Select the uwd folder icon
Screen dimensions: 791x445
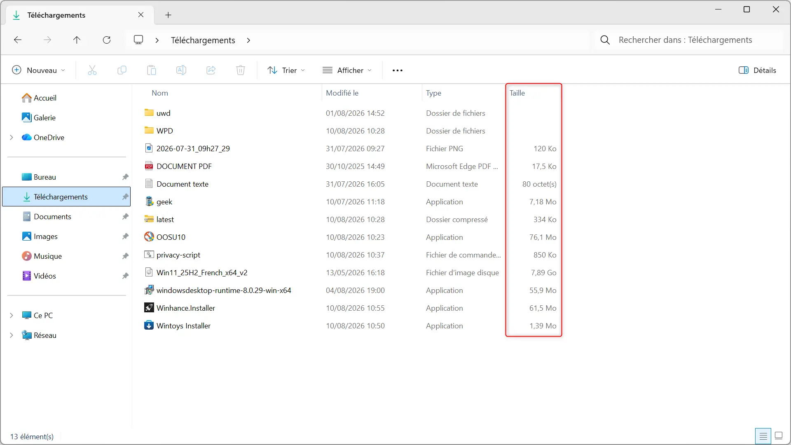(x=149, y=112)
